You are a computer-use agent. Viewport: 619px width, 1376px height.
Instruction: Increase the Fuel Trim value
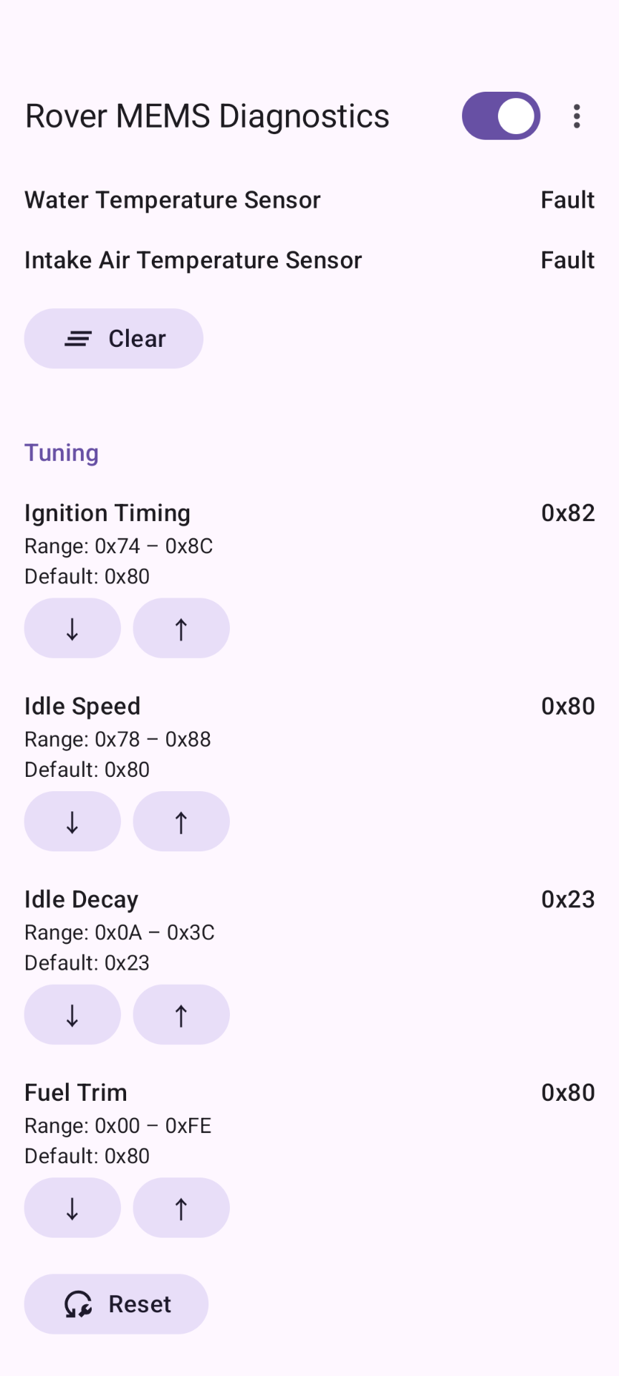coord(181,1208)
